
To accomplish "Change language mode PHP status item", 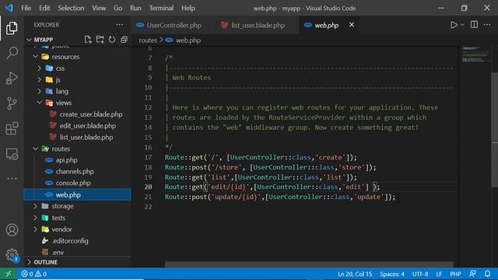I will pos(455,274).
